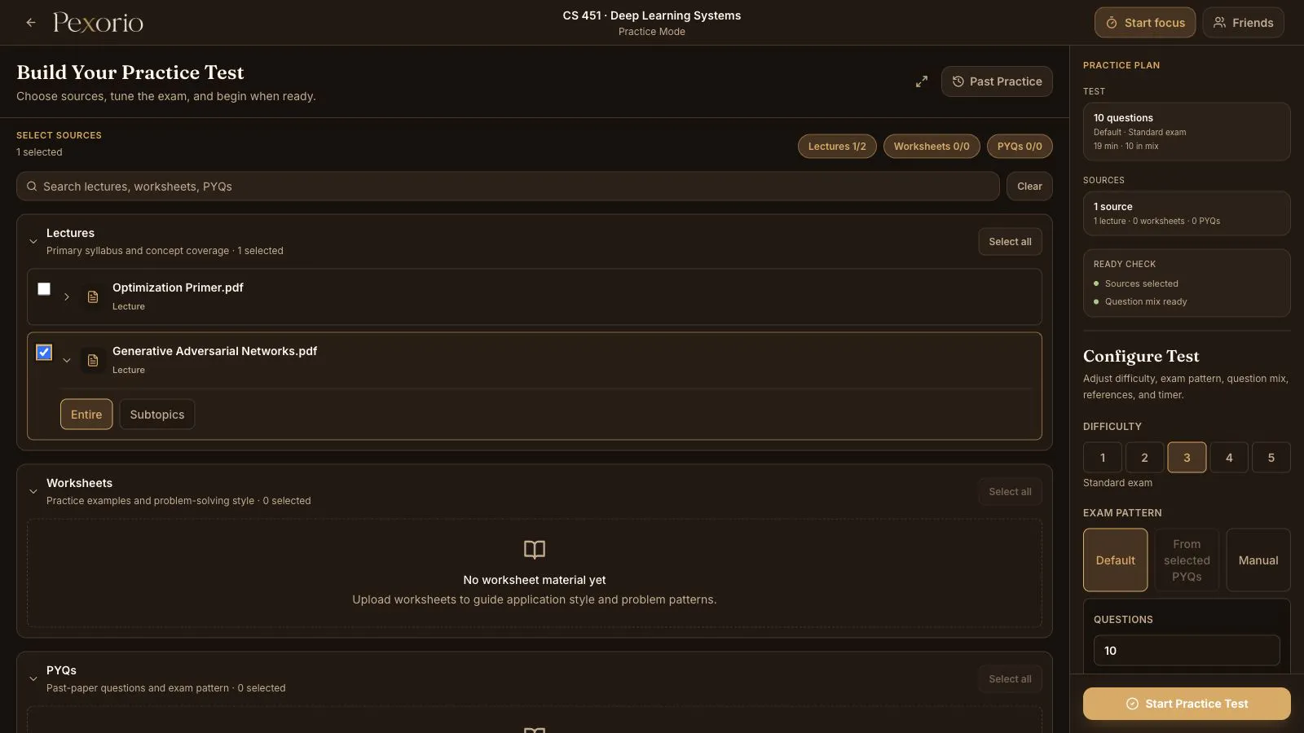Click the search magnifier icon
The height and width of the screenshot is (733, 1304).
(32, 187)
